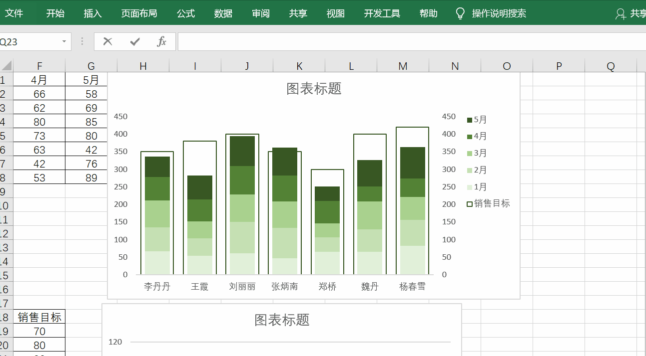Screen dimensions: 646x356
Task: Select column O header
Action: (x=507, y=66)
